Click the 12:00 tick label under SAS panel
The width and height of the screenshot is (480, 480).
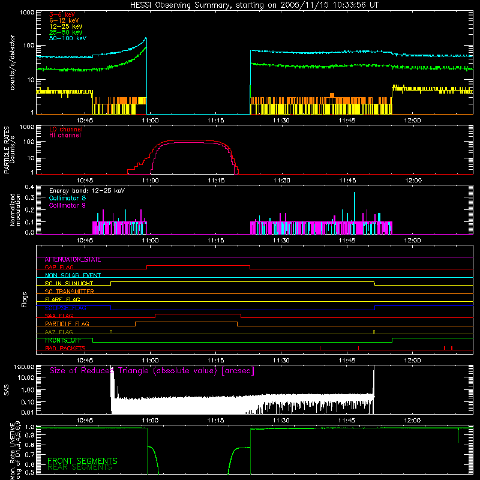[x=412, y=421]
